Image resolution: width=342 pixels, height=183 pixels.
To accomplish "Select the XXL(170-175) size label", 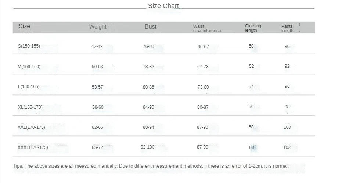I will [32, 127].
